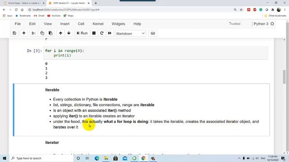The height and width of the screenshot is (162, 289).
Task: Select the iterator heading below
Action: click(x=52, y=143)
